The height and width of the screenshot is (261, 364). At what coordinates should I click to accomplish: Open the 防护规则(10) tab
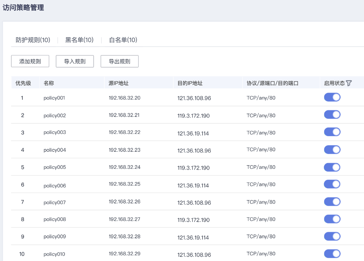[33, 40]
